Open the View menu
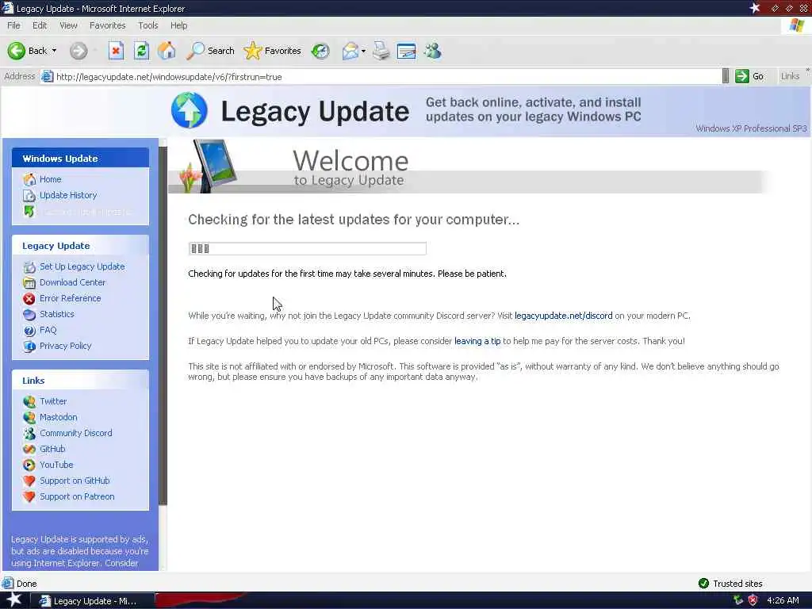812x609 pixels. pos(68,25)
